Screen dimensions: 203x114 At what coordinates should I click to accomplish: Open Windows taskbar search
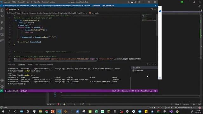pyautogui.click(x=9, y=111)
